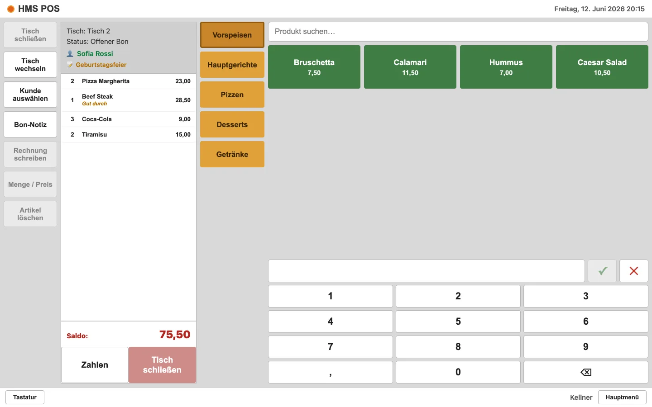Screen dimensions: 652x407
Task: Select the Vorspeisen category tab
Action: coord(232,35)
